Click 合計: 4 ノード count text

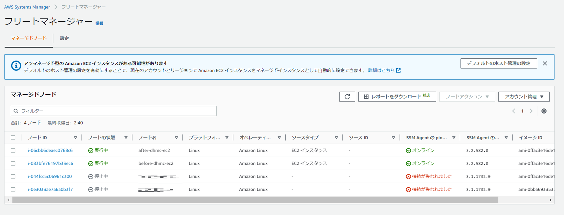tap(26, 123)
